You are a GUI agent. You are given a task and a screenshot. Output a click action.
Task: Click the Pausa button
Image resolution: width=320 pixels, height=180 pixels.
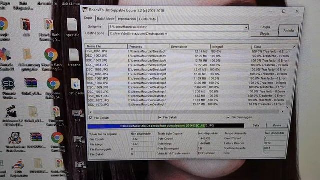(x=277, y=125)
